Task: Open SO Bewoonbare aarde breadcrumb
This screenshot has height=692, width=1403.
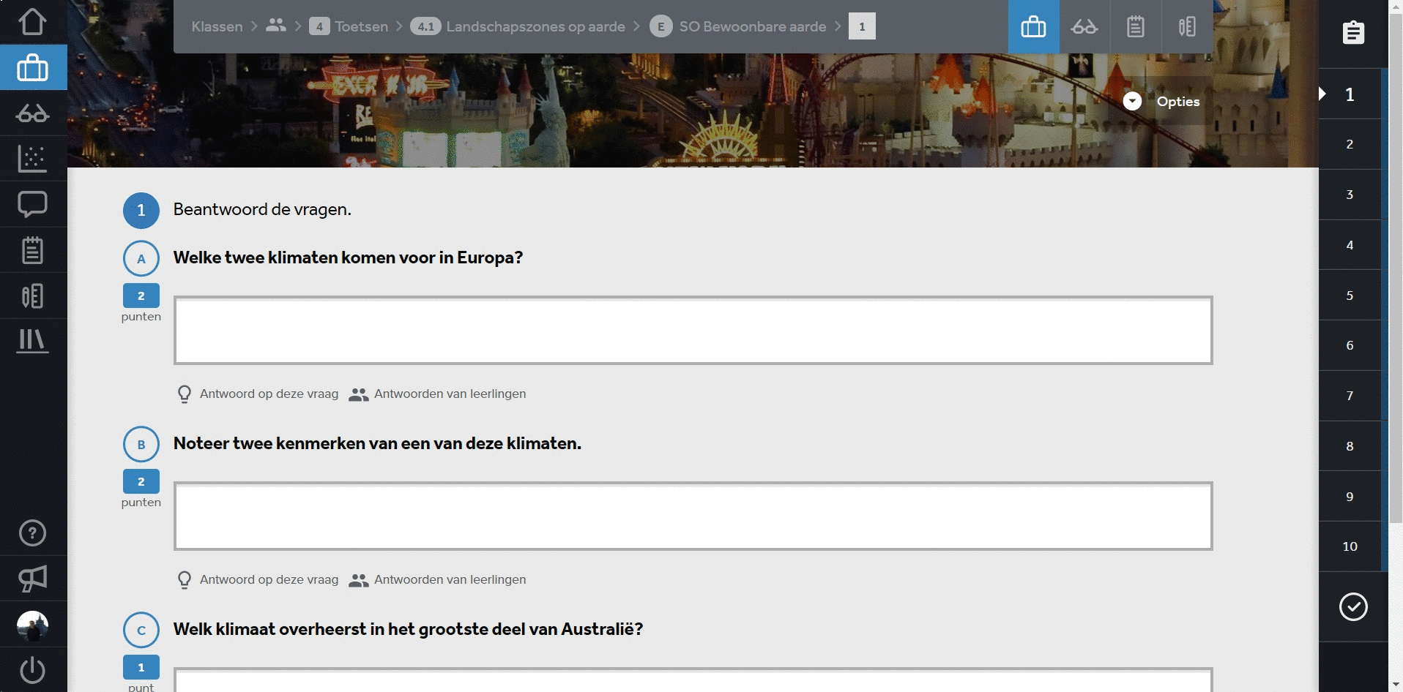Action: [738, 26]
